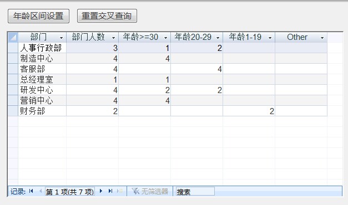Go to first record navigation icon
Image resolution: width=348 pixels, height=205 pixels.
click(31, 191)
